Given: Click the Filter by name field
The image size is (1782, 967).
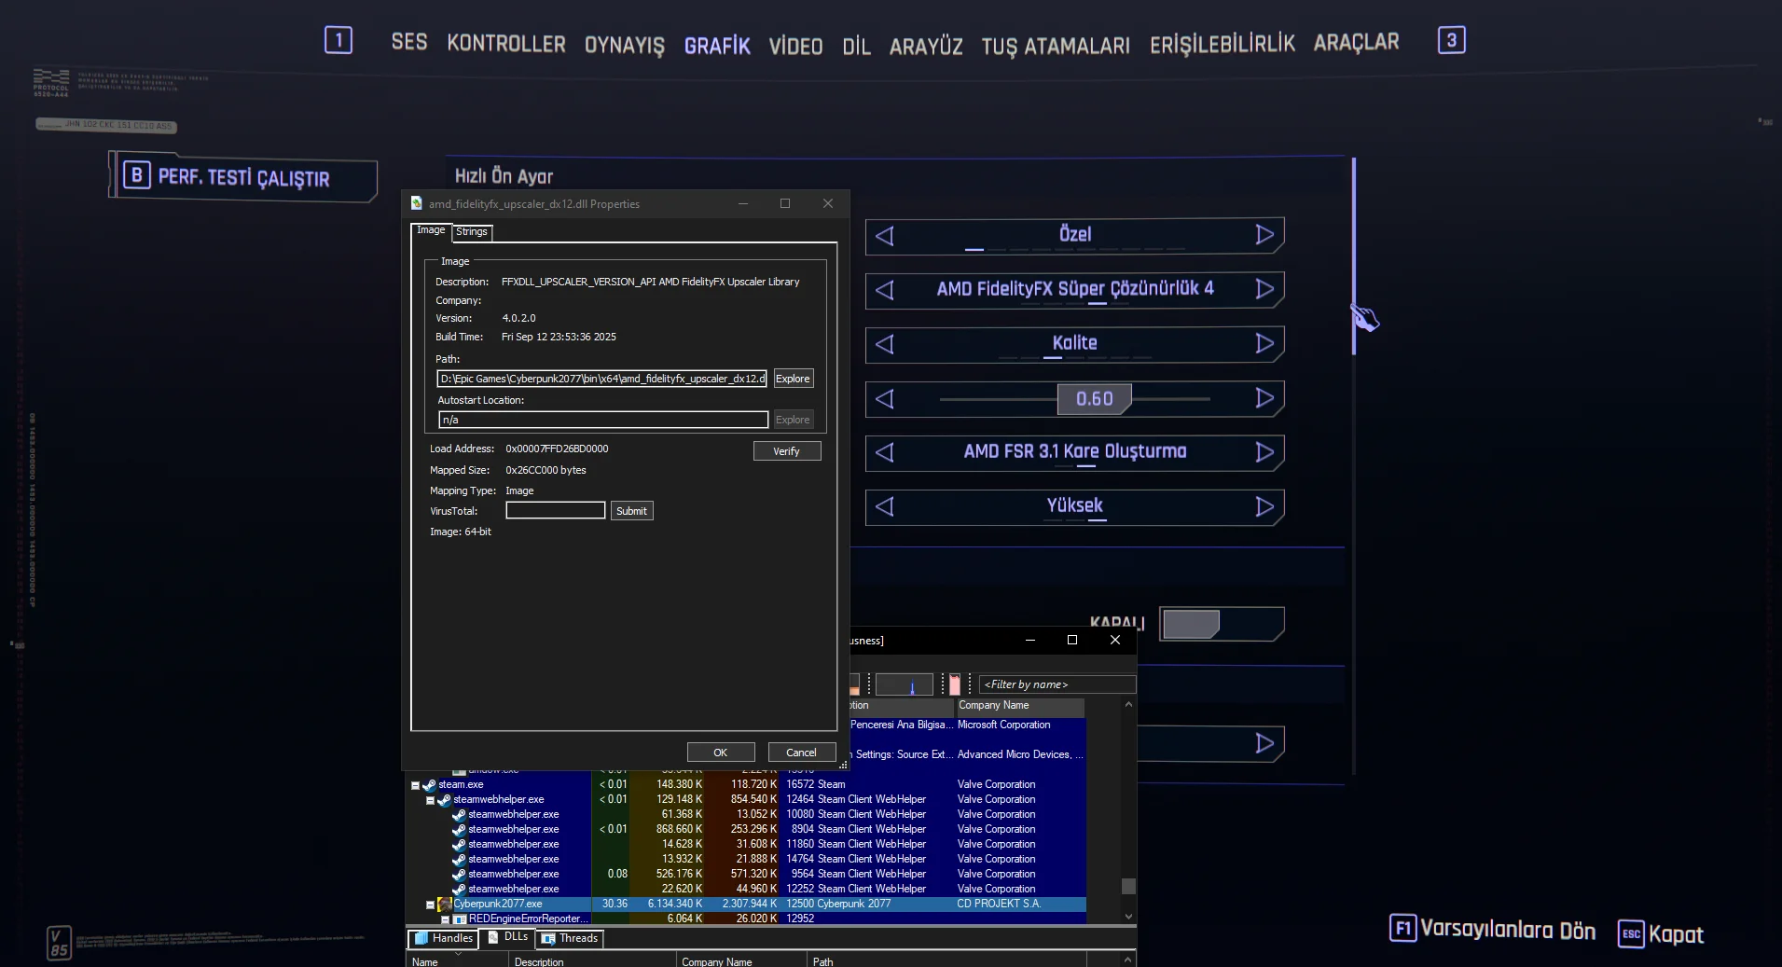Looking at the screenshot, I should pyautogui.click(x=1056, y=684).
